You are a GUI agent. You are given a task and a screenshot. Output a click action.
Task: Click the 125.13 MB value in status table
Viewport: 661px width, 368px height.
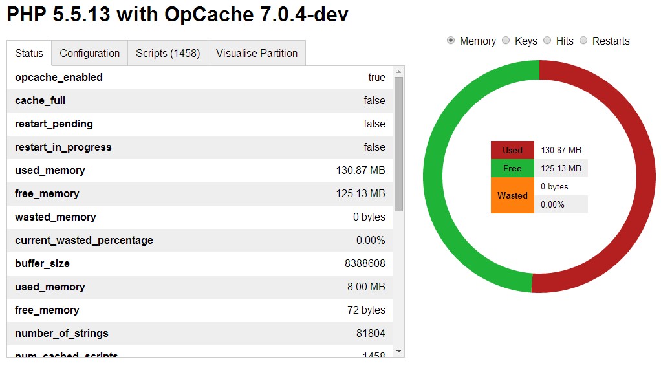[x=360, y=193]
